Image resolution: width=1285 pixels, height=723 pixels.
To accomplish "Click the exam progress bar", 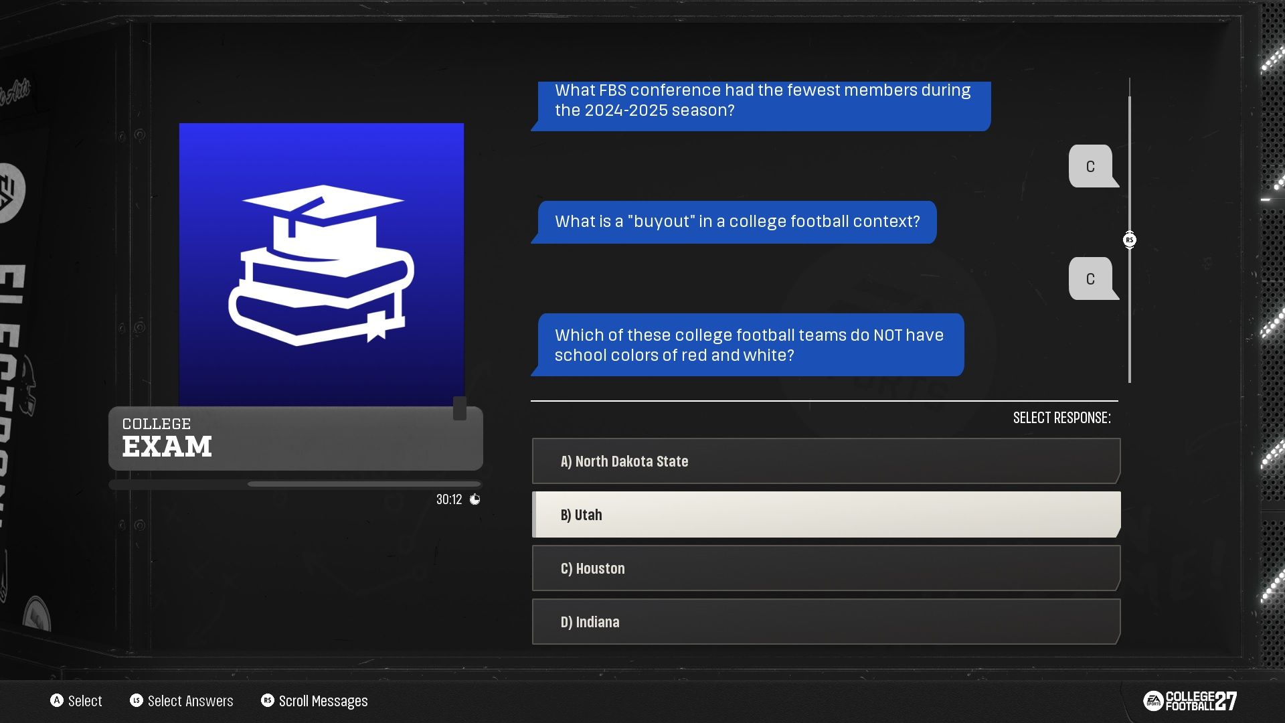I will 295,484.
